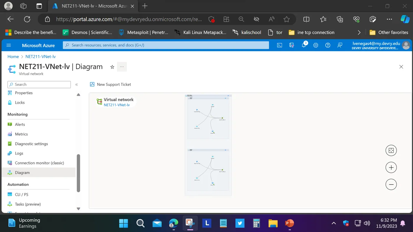Open the Help question mark icon
Image resolution: width=413 pixels, height=232 pixels.
coord(328,45)
